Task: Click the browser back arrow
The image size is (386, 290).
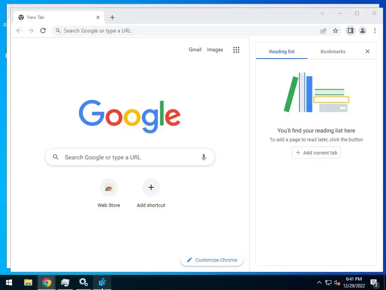Action: tap(19, 31)
